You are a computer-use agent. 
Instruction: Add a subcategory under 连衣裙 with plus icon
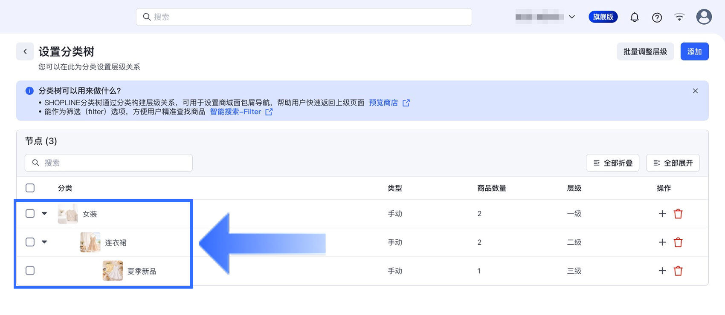[x=662, y=242]
